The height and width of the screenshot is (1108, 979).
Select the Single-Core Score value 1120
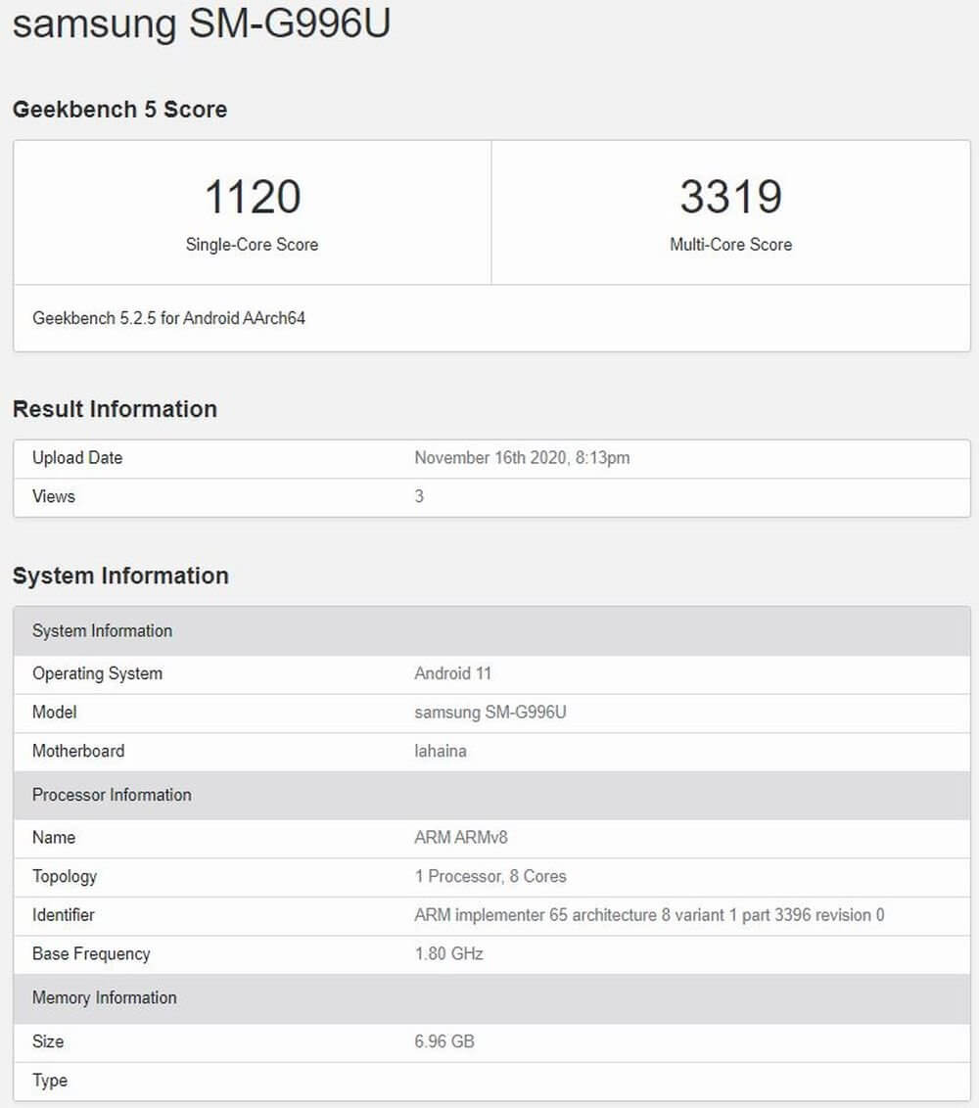[252, 196]
